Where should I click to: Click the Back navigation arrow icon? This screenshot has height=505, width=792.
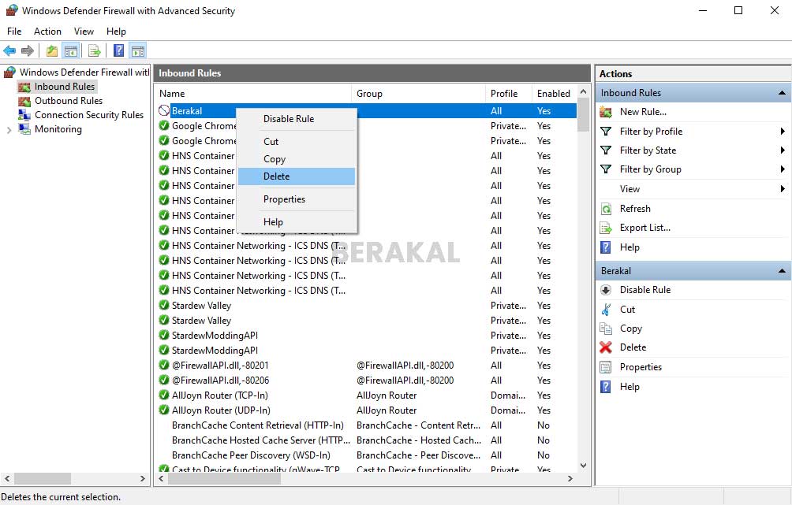[9, 50]
